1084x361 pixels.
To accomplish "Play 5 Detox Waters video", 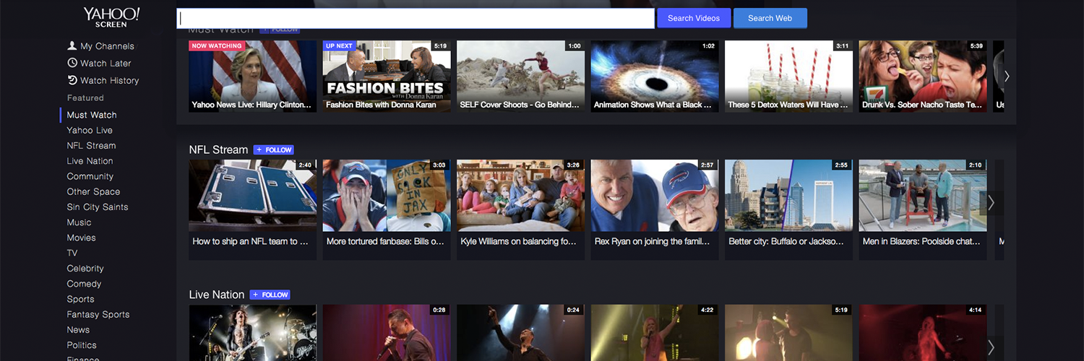I will [x=788, y=76].
